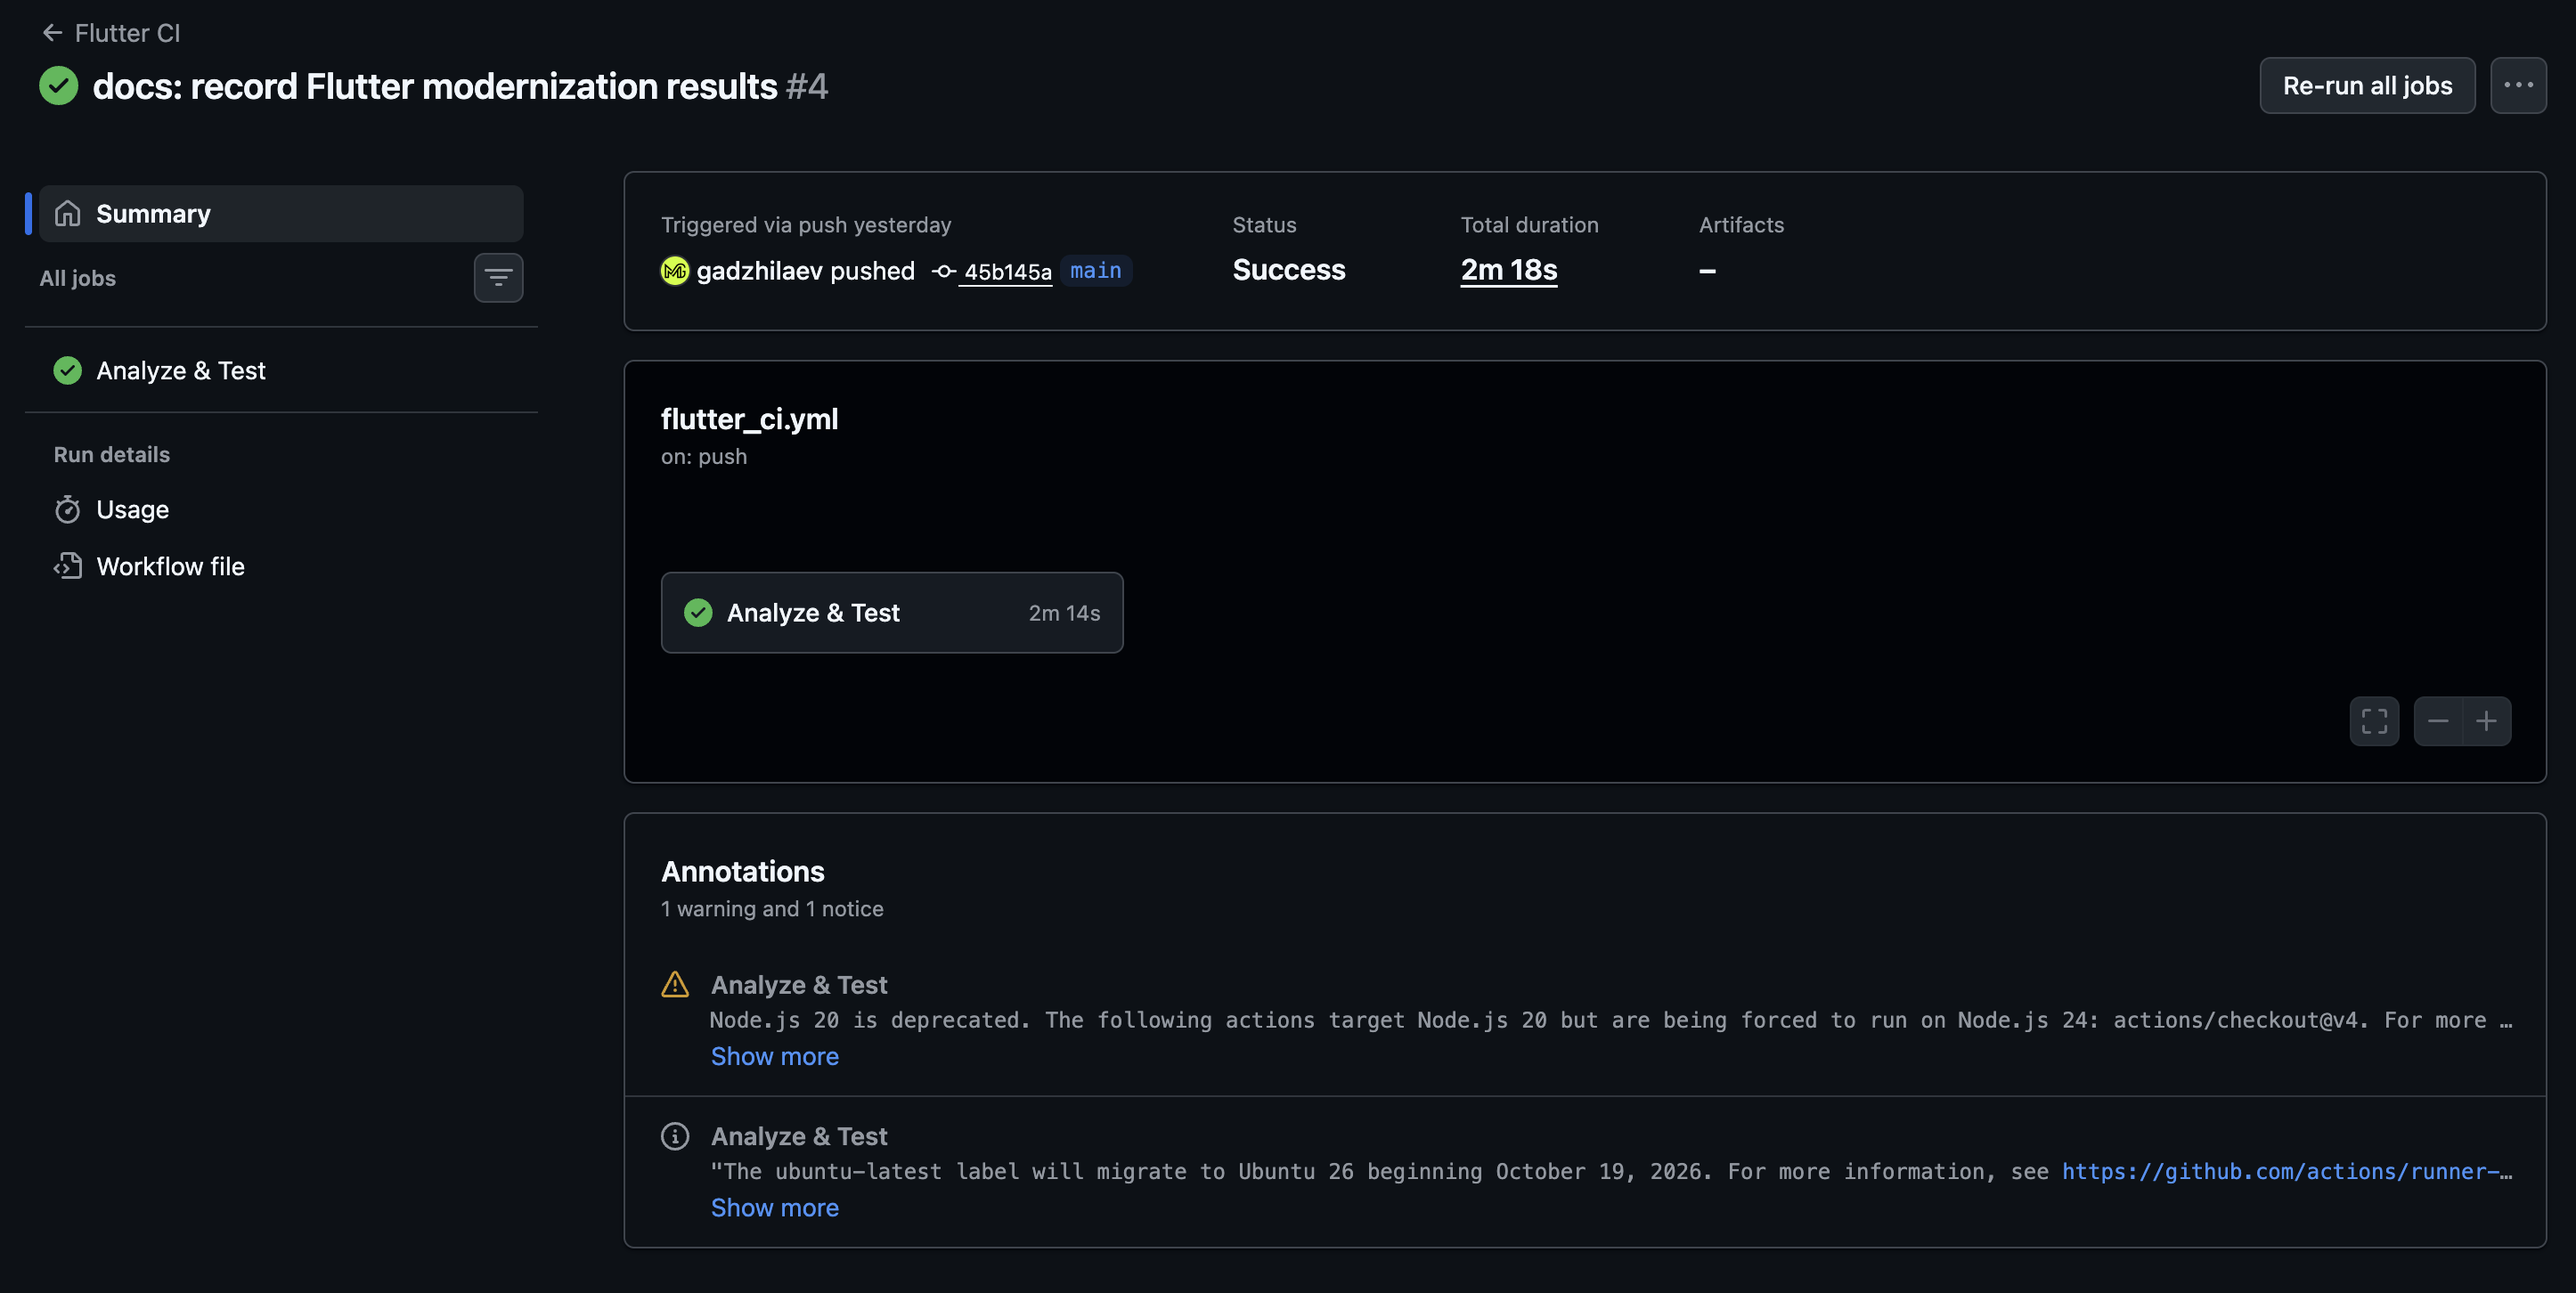Select Analyze & Test job in sidebar
Image resolution: width=2576 pixels, height=1293 pixels.
coord(281,371)
